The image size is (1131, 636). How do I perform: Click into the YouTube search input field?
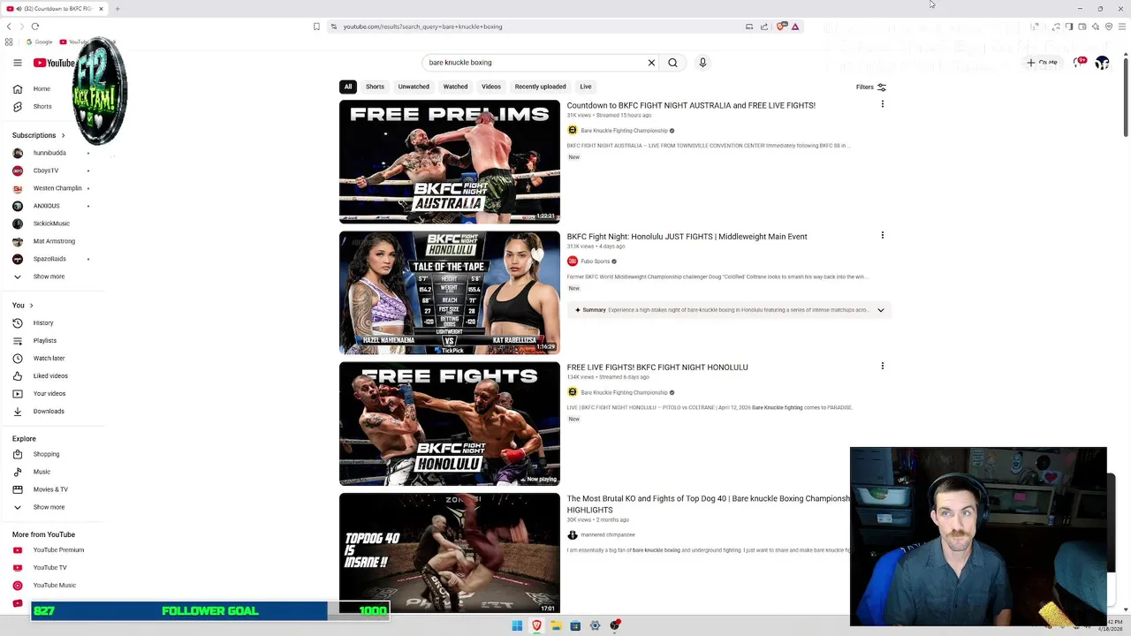tap(535, 63)
